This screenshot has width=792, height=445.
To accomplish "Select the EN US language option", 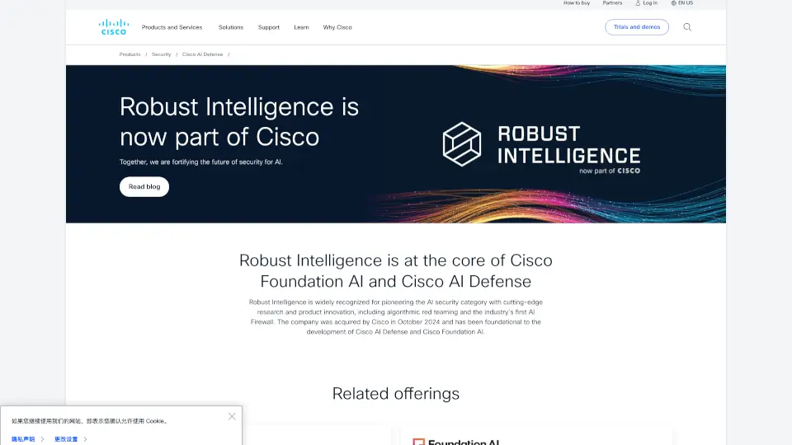I will tap(686, 3).
